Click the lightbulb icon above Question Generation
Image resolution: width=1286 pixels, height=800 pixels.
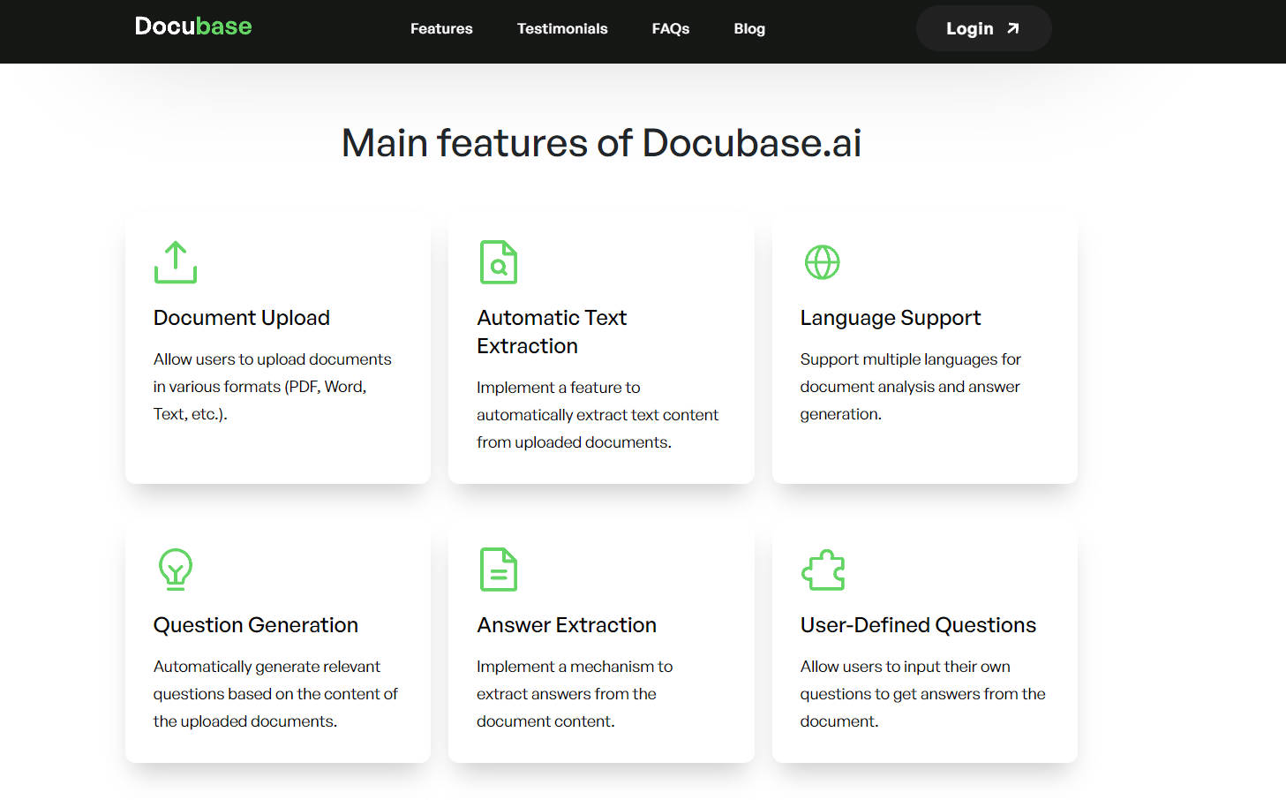point(175,569)
